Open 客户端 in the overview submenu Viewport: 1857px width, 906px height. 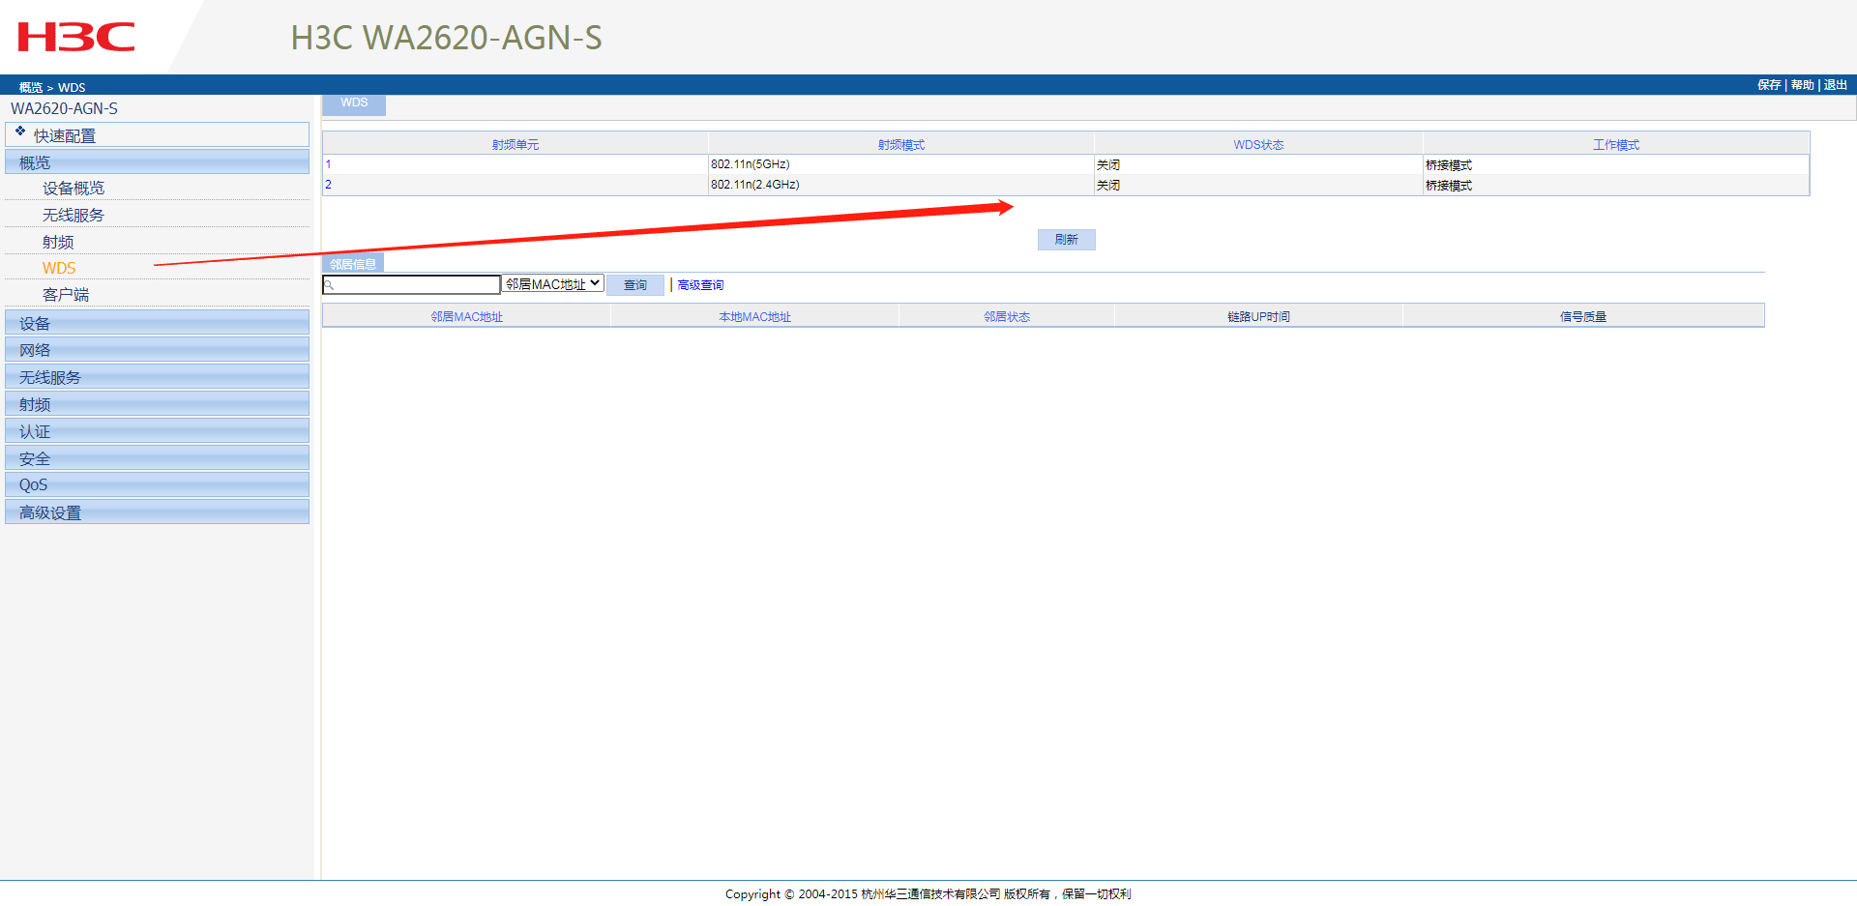coord(66,295)
